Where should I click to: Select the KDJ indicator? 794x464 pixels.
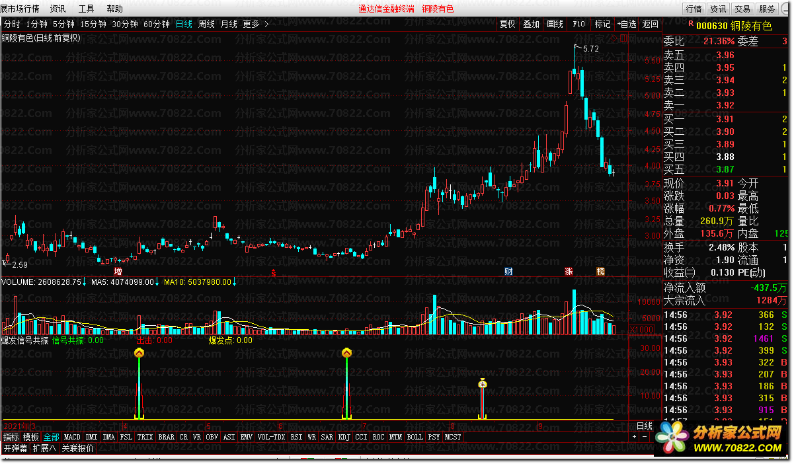pyautogui.click(x=344, y=437)
